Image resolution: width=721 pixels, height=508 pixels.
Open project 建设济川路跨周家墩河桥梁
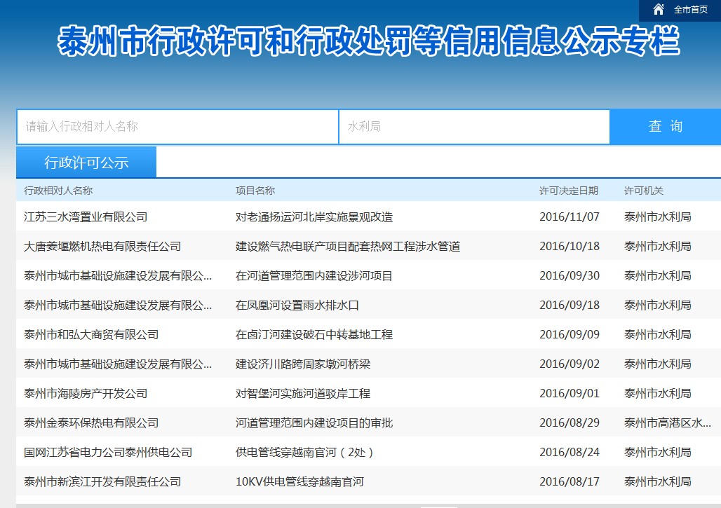pyautogui.click(x=303, y=364)
